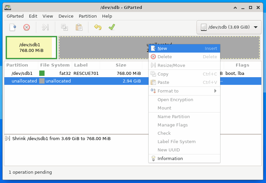Click the Size column header

[x=121, y=65]
